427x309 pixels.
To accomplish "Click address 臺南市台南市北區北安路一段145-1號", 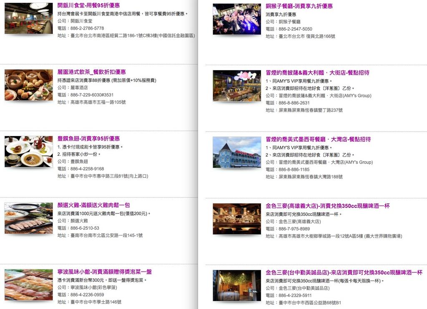I will coord(106,235).
